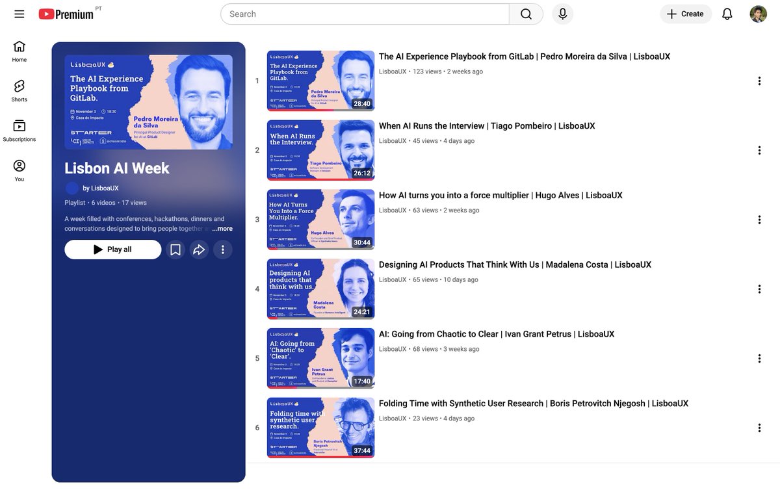Open the You page in sidebar

(x=19, y=171)
